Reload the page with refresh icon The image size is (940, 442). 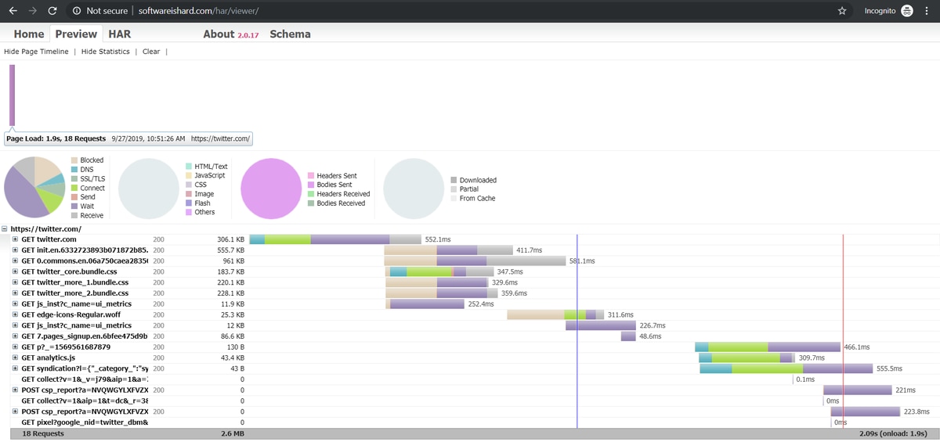pyautogui.click(x=52, y=11)
